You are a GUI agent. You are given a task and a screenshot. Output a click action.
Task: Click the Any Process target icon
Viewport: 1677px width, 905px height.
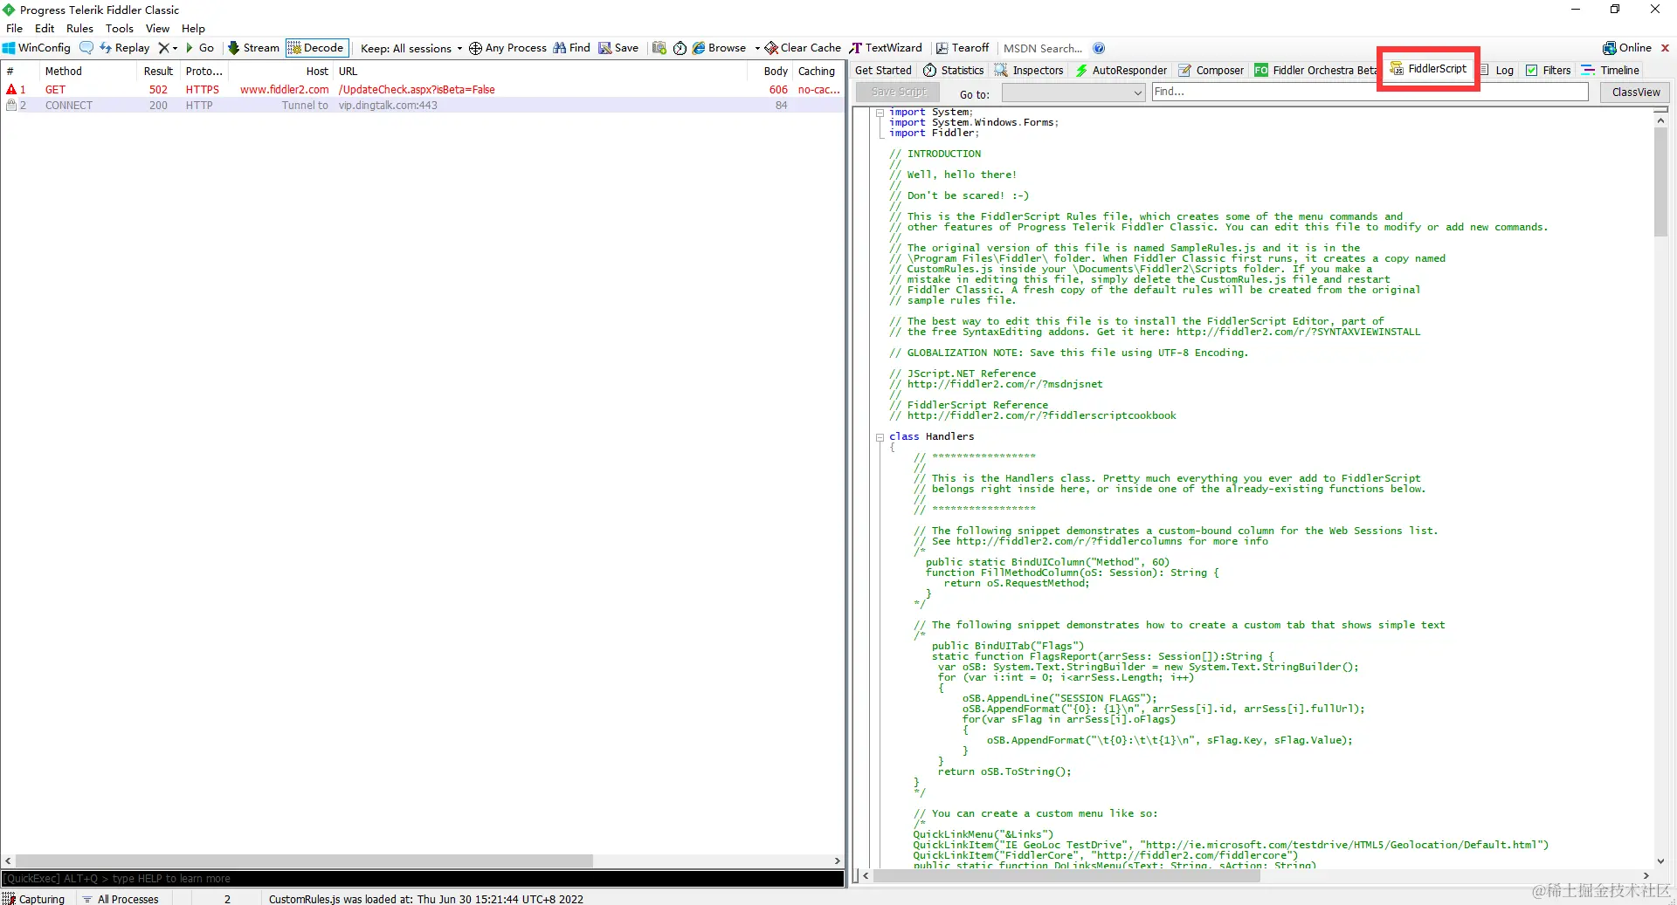point(475,48)
